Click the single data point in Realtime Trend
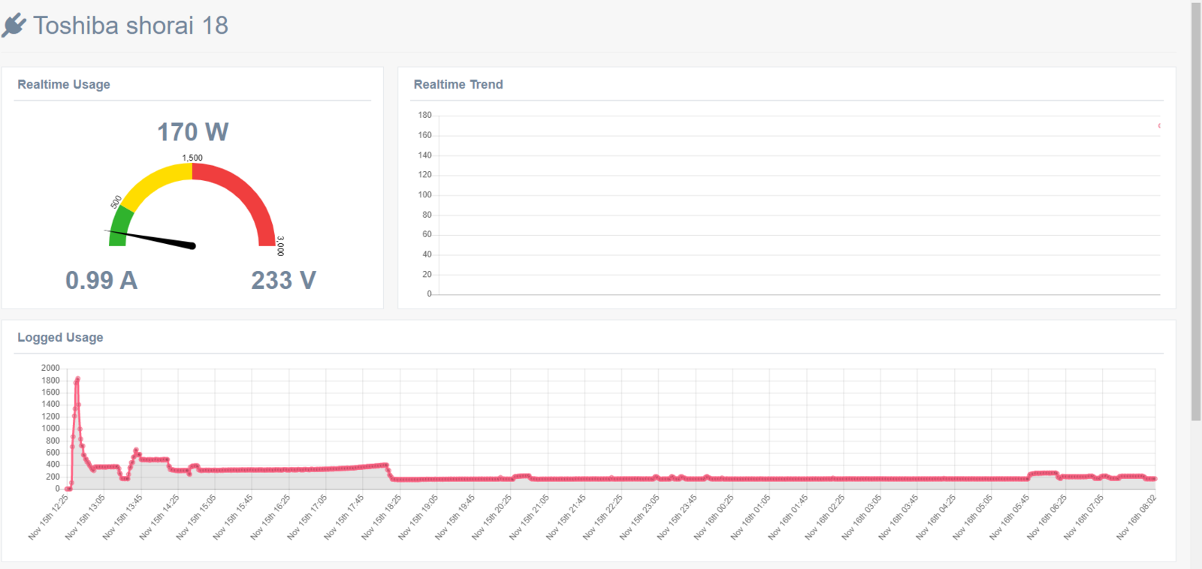The image size is (1202, 569). point(1159,125)
